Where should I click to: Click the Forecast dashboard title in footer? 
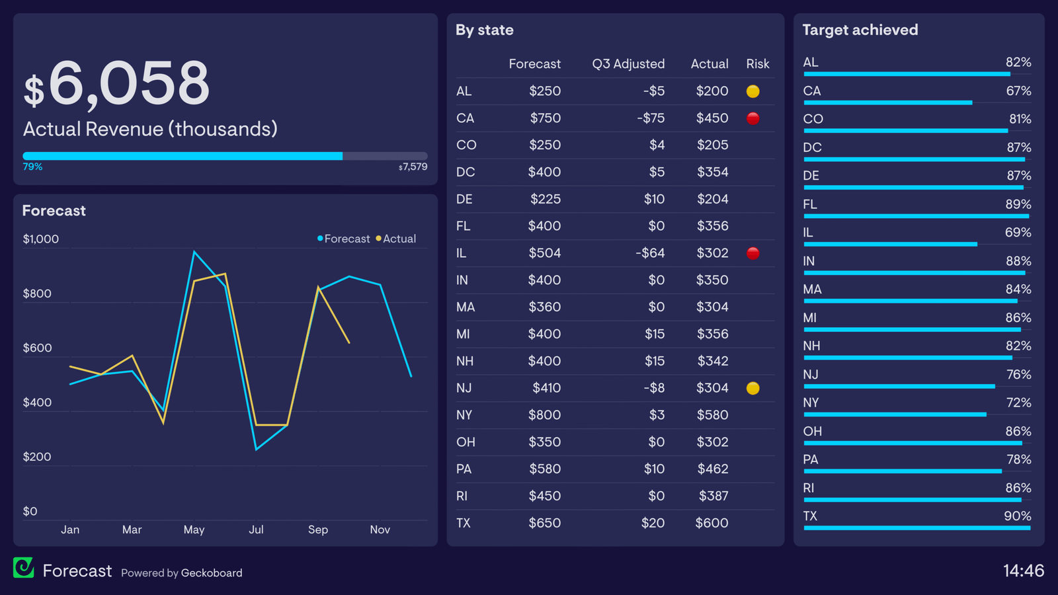pyautogui.click(x=77, y=571)
